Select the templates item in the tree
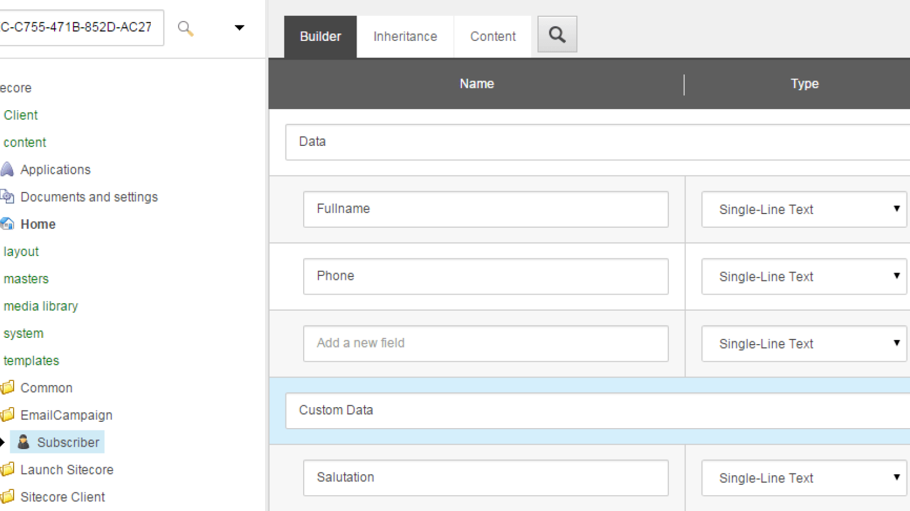This screenshot has height=511, width=910. coord(31,361)
